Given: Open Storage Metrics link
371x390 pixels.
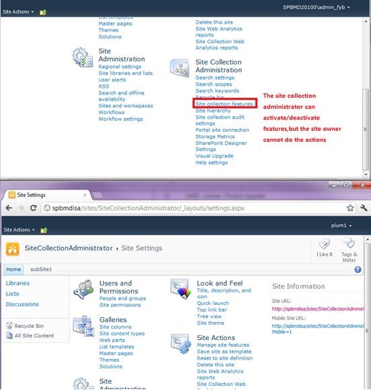Looking at the screenshot, I should click(x=215, y=136).
